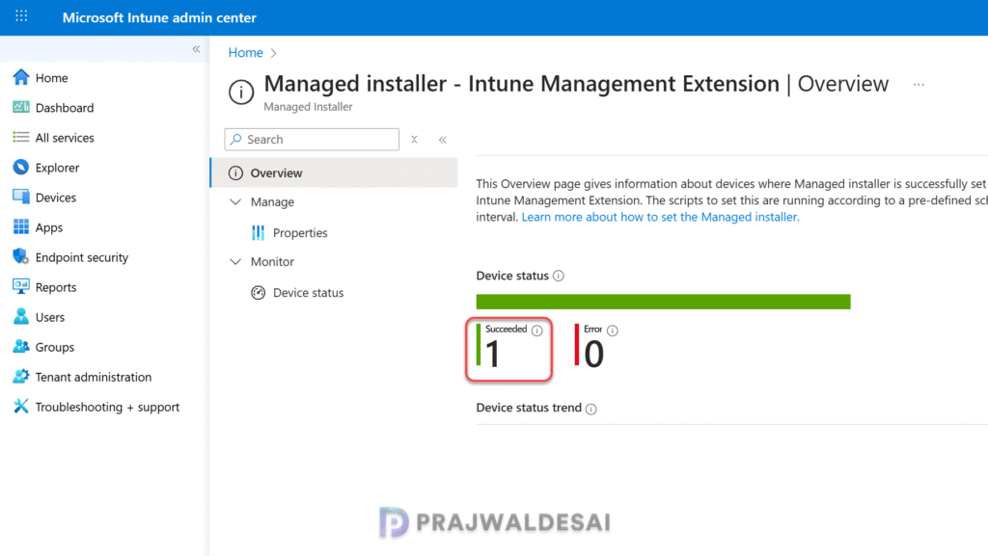
Task: Open Home in the sidebar
Action: click(52, 78)
